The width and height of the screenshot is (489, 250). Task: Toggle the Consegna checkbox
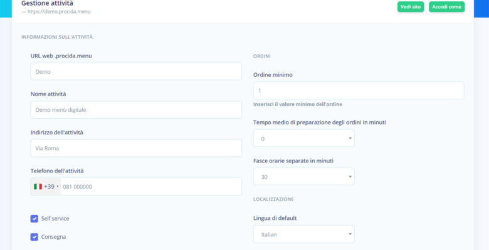[x=34, y=237]
